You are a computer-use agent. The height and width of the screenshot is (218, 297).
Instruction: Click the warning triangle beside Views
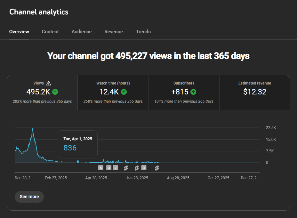point(49,83)
